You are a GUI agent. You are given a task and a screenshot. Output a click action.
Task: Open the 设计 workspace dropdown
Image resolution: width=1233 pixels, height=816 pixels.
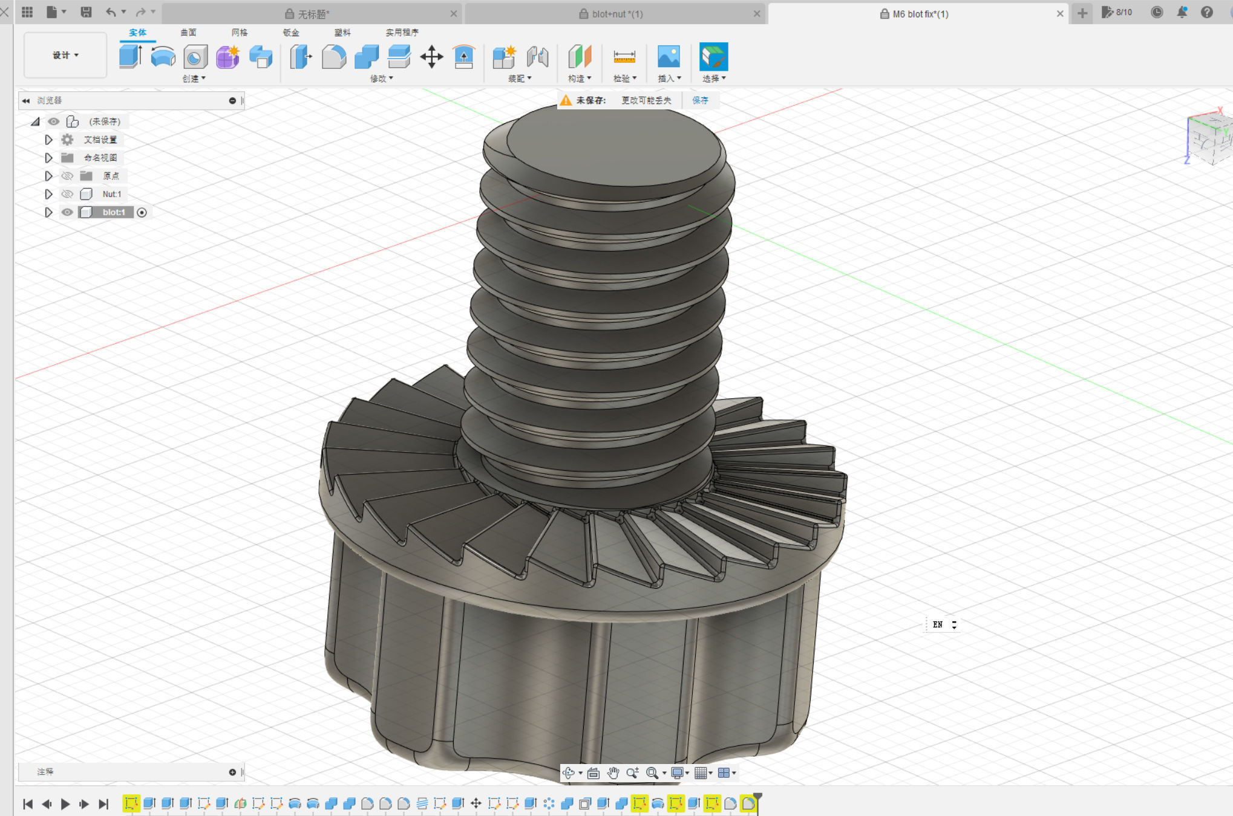(x=65, y=55)
